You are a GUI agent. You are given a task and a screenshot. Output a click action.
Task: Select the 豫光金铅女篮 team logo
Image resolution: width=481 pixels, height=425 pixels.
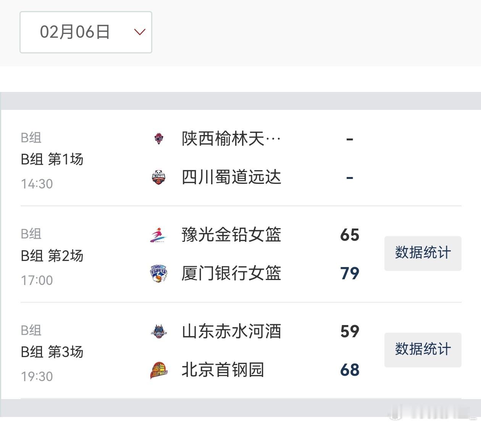tap(158, 235)
